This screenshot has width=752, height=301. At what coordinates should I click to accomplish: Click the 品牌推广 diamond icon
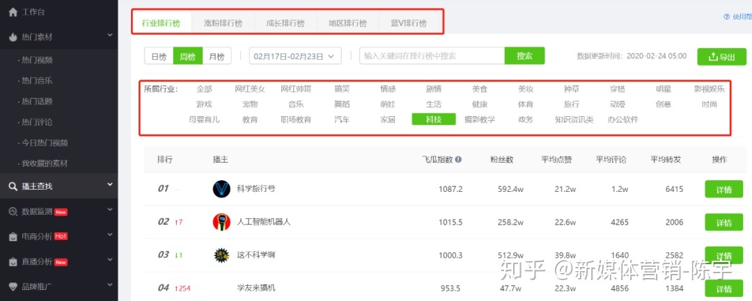pos(13,286)
